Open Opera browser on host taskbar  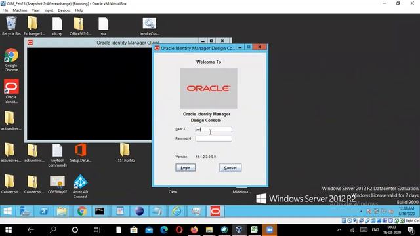179,230
